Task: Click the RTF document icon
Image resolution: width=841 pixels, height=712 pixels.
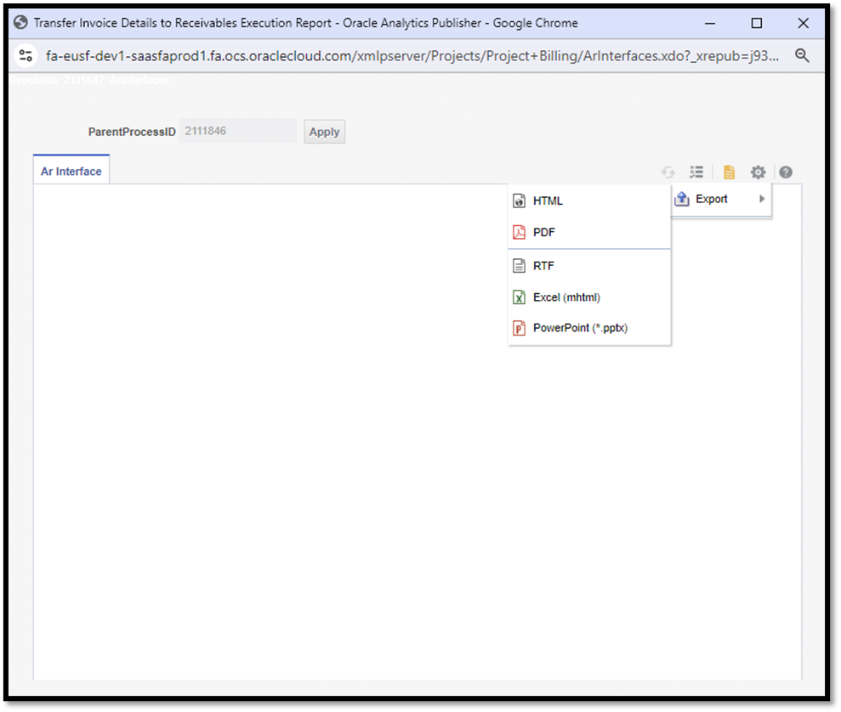Action: (x=520, y=266)
